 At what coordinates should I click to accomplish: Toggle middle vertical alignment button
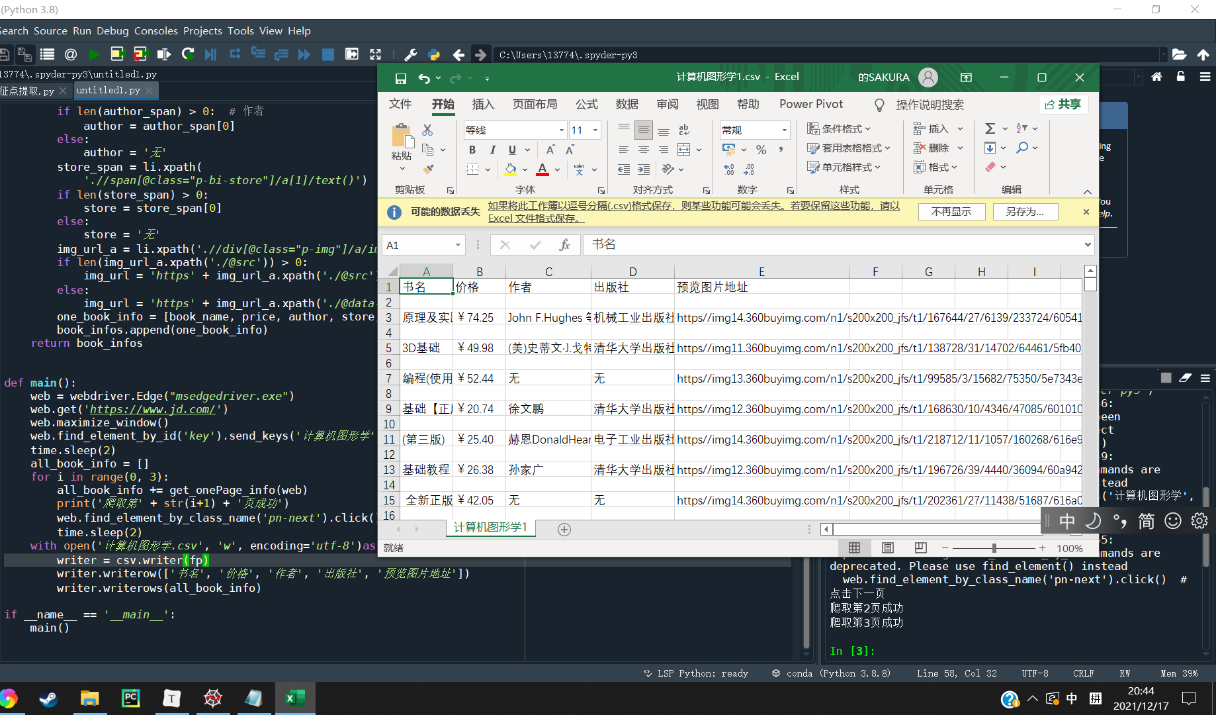[643, 130]
